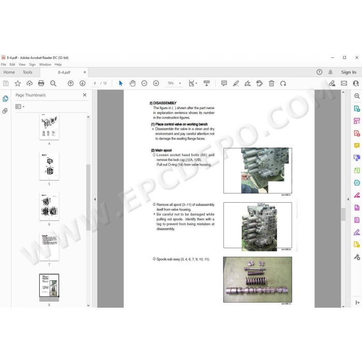Click the page number input field
Screen dimensions: 362x362
(95, 83)
